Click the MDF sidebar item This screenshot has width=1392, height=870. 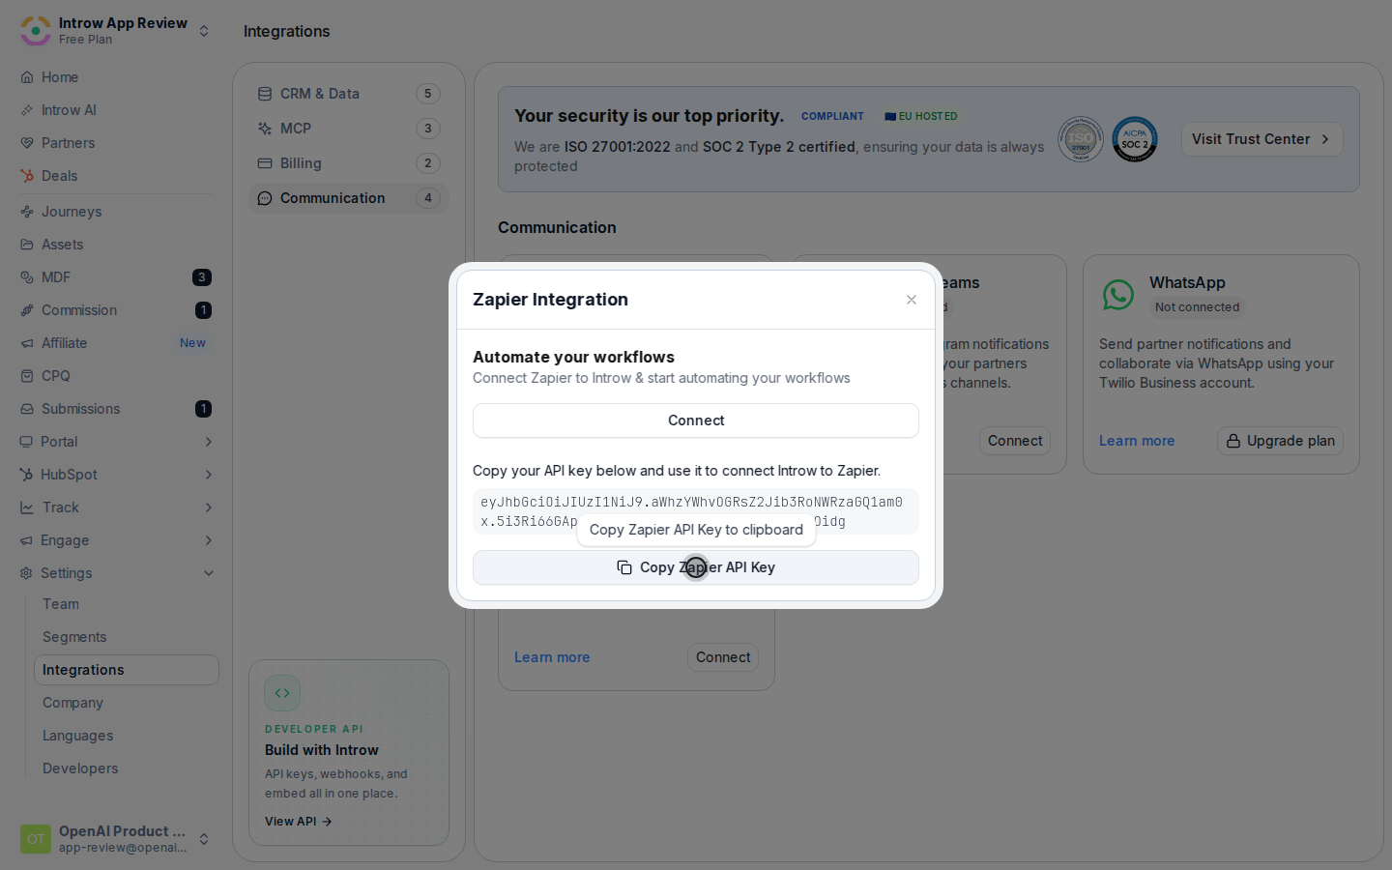pos(116,277)
